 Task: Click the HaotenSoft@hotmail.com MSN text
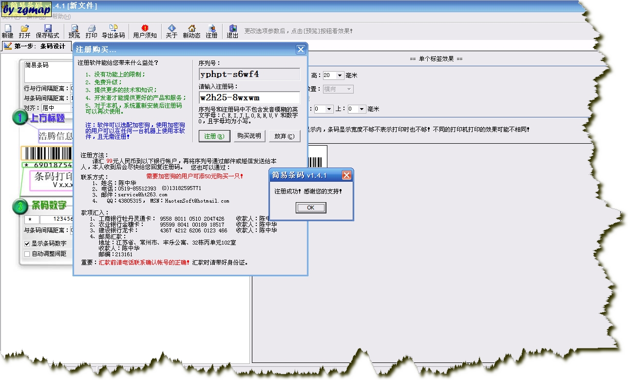(197, 201)
